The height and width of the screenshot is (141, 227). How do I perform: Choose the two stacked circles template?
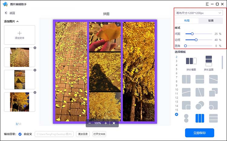pos(186,118)
